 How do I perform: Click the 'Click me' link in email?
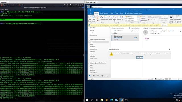[x=146, y=39]
